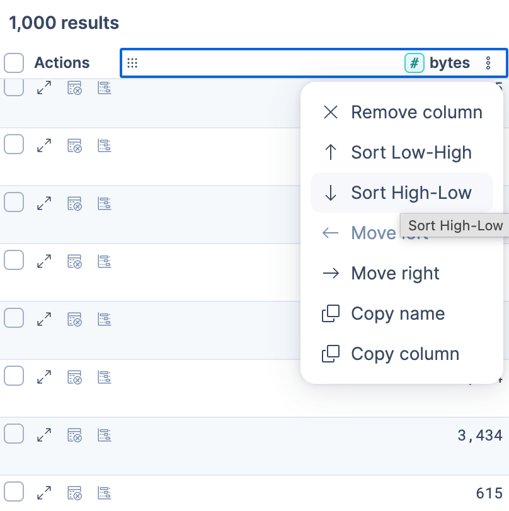Click the table-with-X icon in 3,434 row
This screenshot has width=509, height=511.
75,435
